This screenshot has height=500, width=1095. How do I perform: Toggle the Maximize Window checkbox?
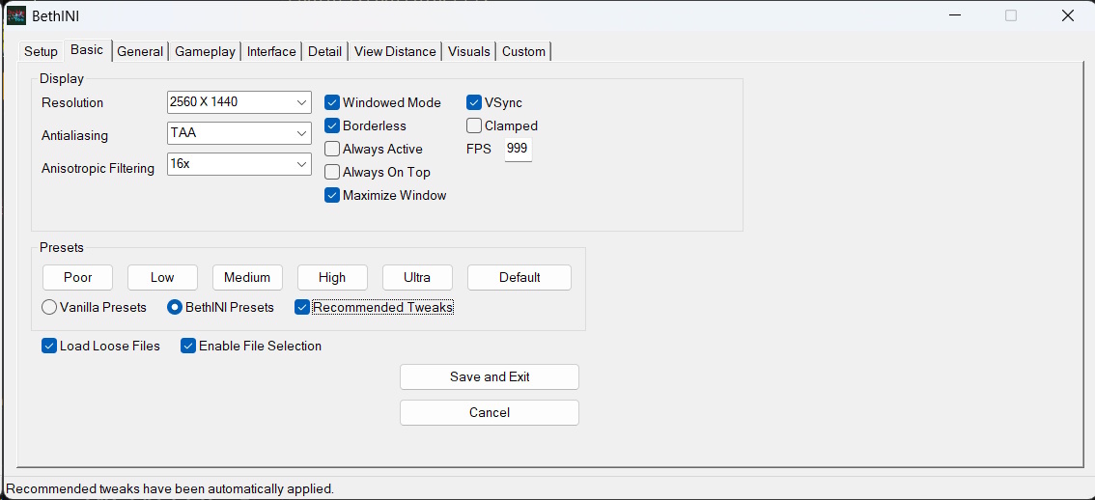[332, 196]
